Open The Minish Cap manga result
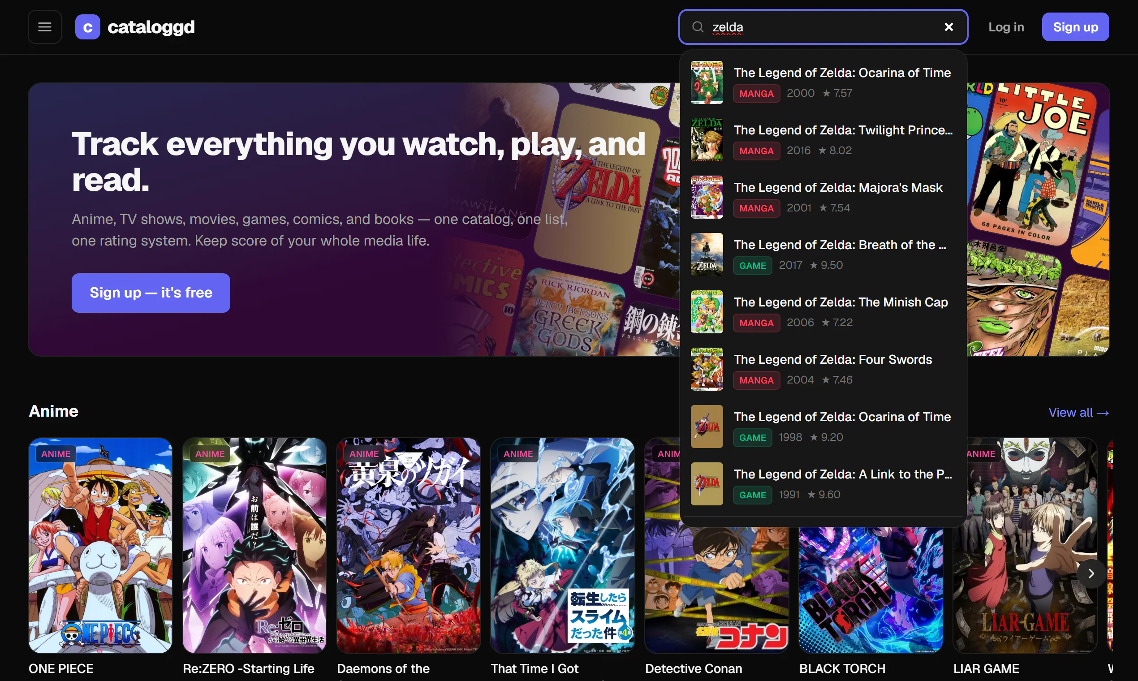The image size is (1138, 681). pyautogui.click(x=823, y=312)
